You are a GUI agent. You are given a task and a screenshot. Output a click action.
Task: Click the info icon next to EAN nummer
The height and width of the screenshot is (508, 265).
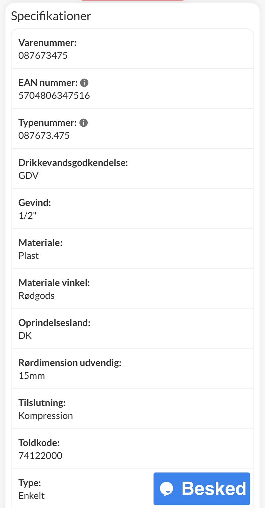click(x=84, y=83)
